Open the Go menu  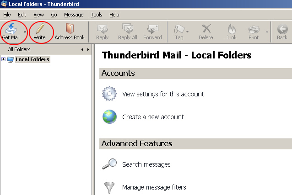coord(54,15)
